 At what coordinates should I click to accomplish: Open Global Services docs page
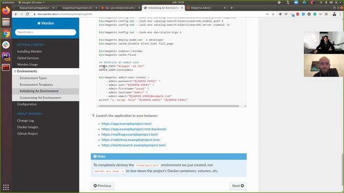click(28, 58)
